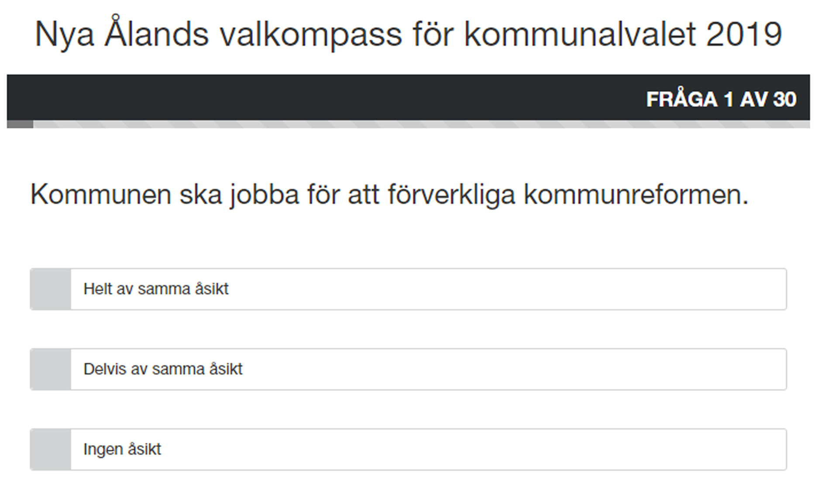Click the year '2019' in the title
This screenshot has width=825, height=489.
[x=744, y=34]
